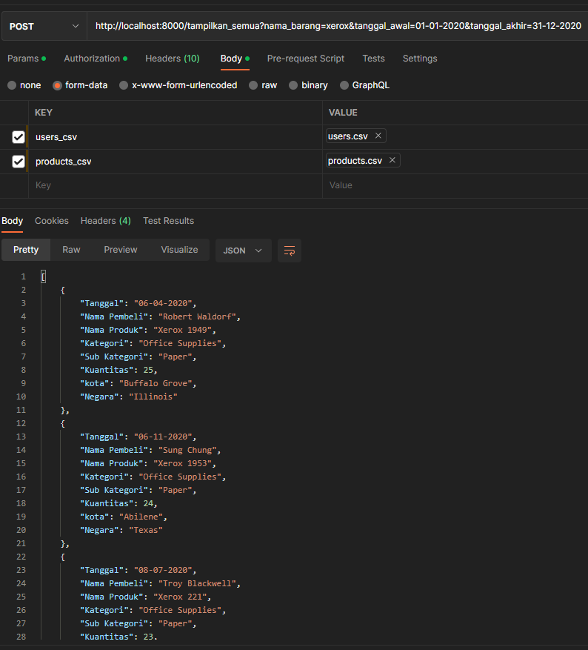This screenshot has height=650, width=588.
Task: Switch to Raw response view
Action: (71, 250)
